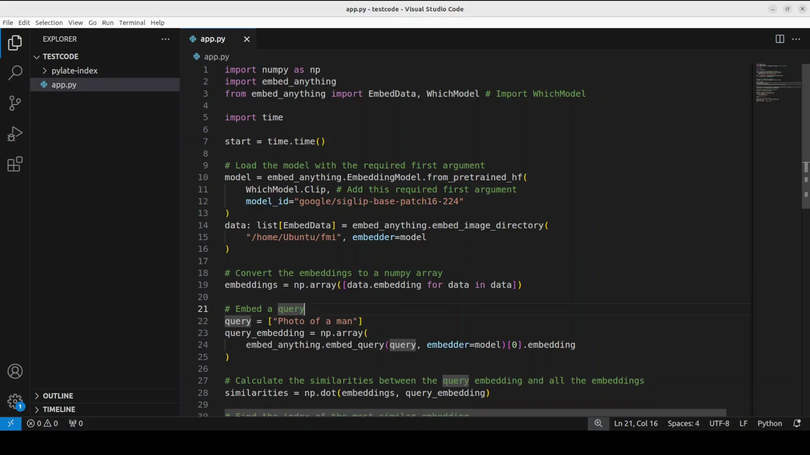Collapse the TESTCODE folder section
This screenshot has height=455, width=810.
[x=60, y=56]
